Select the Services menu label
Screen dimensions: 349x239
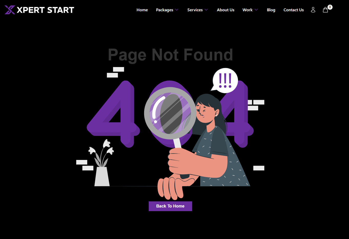coord(195,10)
